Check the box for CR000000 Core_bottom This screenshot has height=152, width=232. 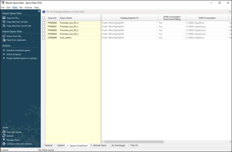click(43, 38)
